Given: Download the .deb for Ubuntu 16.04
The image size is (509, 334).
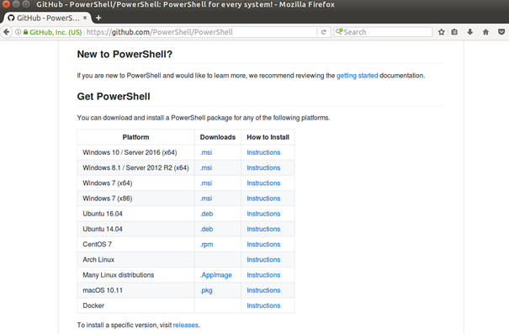Looking at the screenshot, I should (x=206, y=214).
